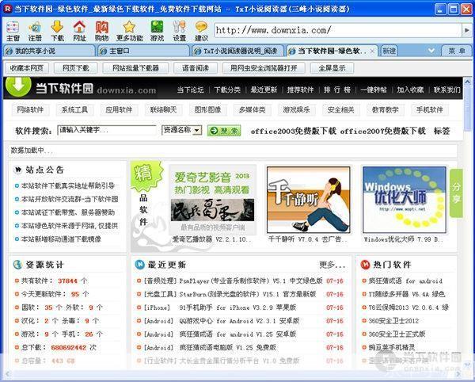Switch to TxT小说阅读器说明 tab
Viewport: 475px width, 382px height.
tap(237, 51)
